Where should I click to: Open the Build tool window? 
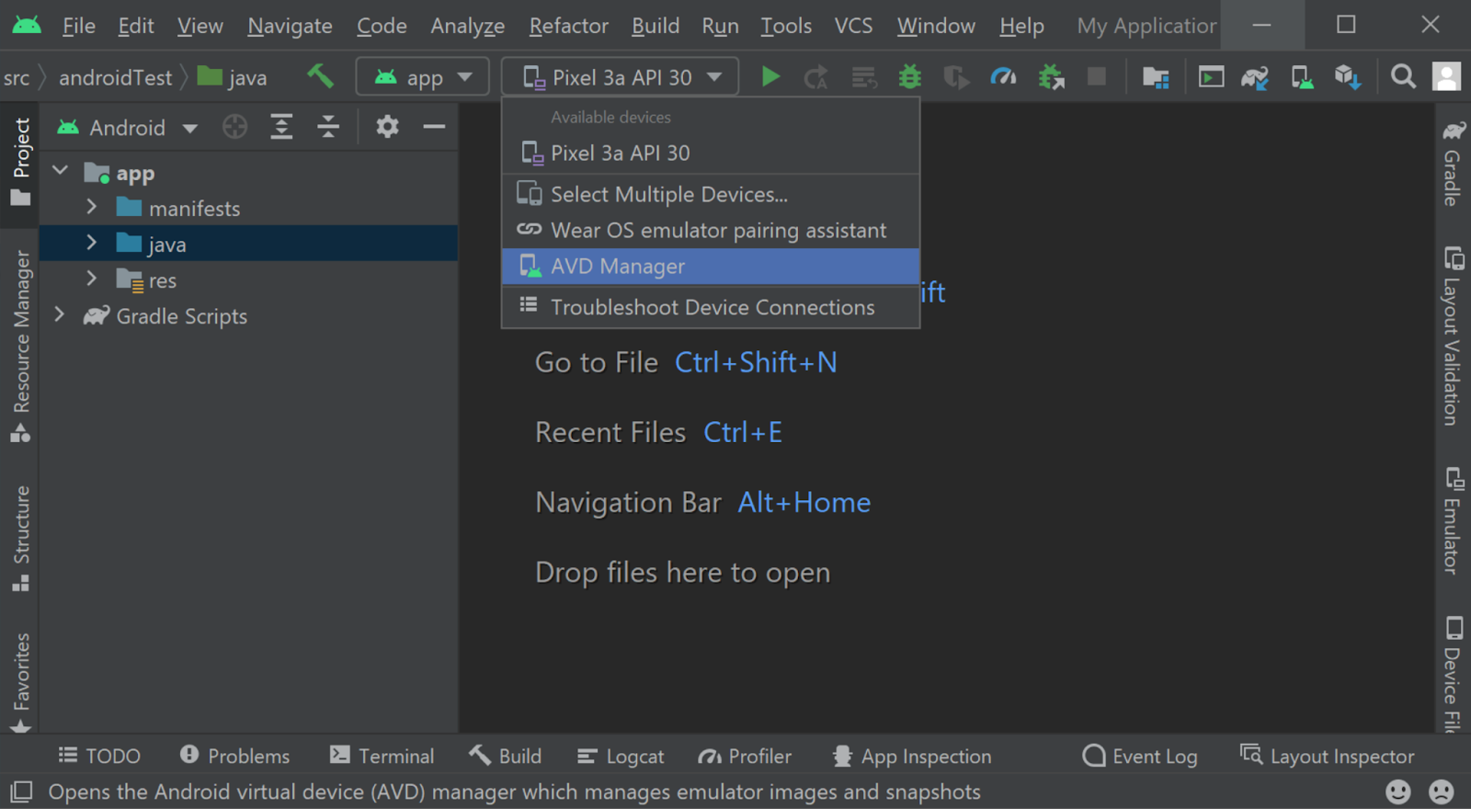[505, 756]
